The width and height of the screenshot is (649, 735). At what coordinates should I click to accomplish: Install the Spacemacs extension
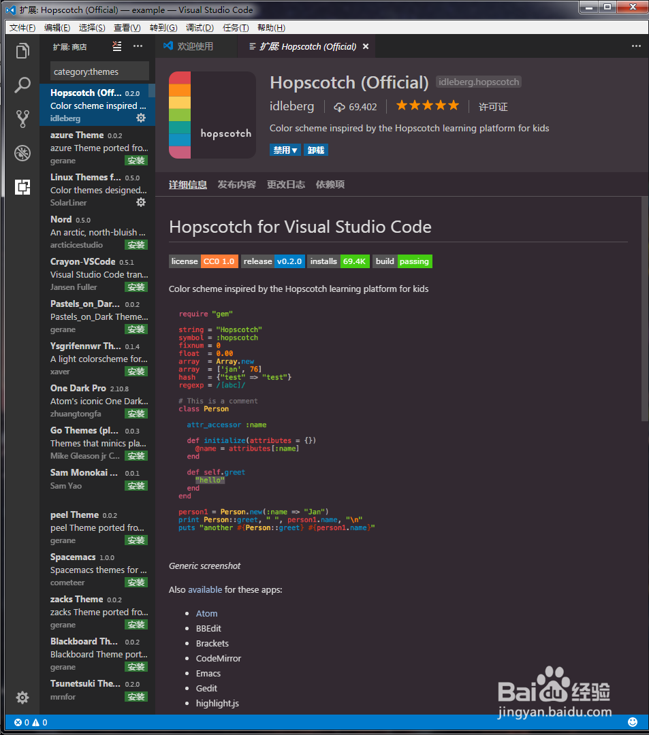136,583
